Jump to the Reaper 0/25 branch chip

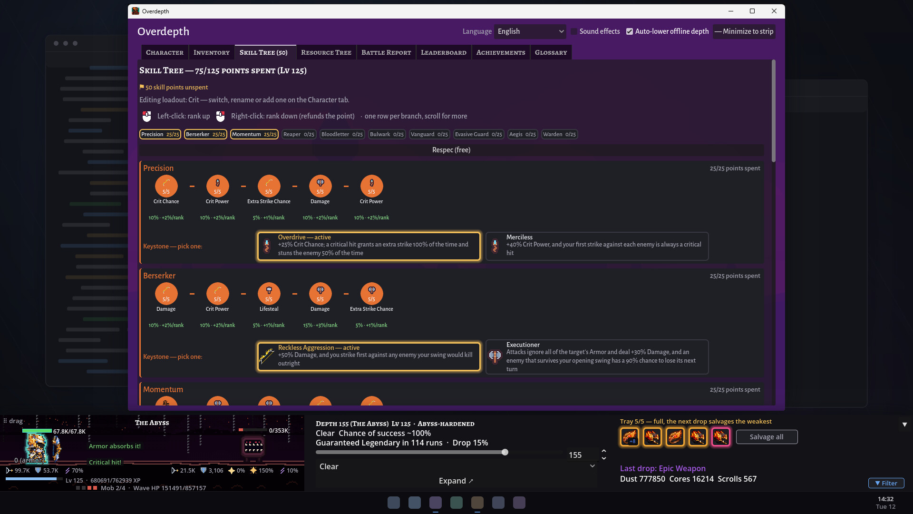click(x=299, y=134)
